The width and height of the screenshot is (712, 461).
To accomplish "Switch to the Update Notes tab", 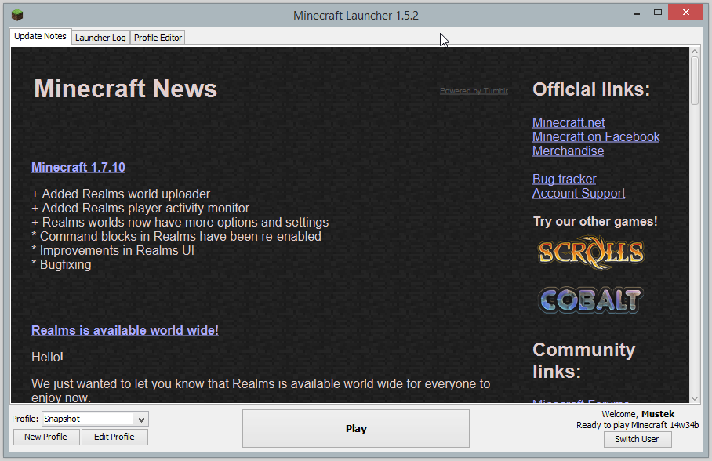I will pos(40,36).
